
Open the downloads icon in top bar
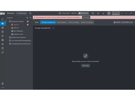103,13
